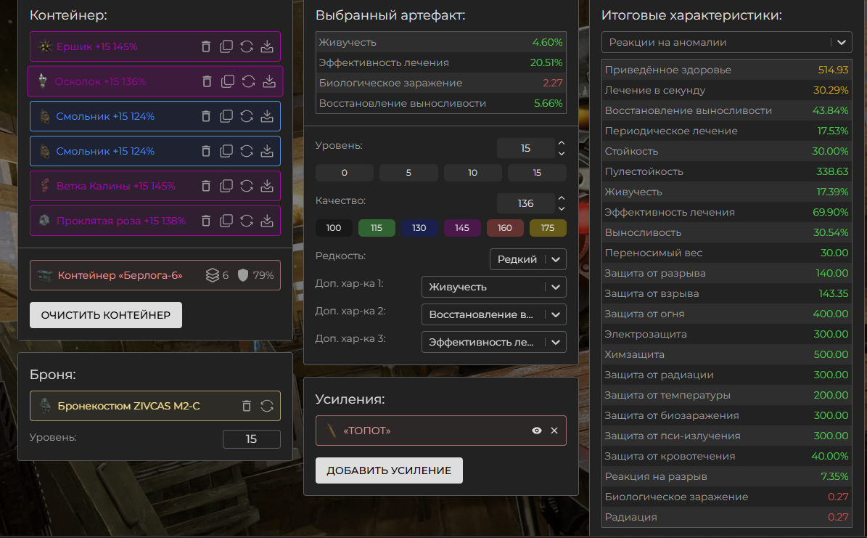This screenshot has width=867, height=538.
Task: Delete the Проклятая роза artifact
Action: click(206, 221)
